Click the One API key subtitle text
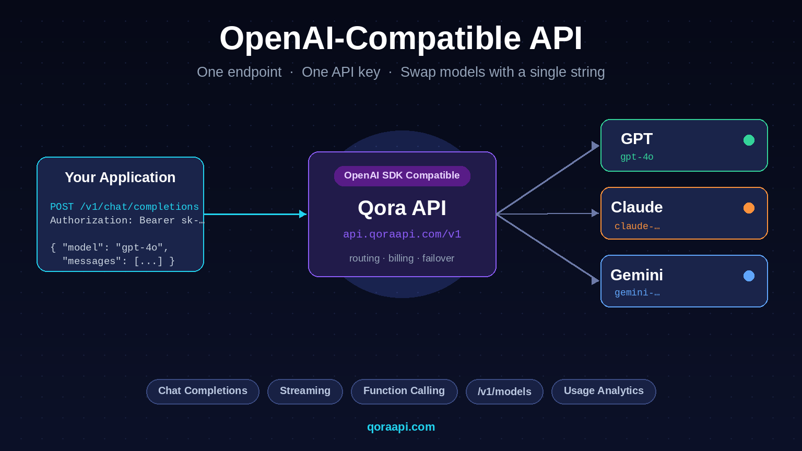802x451 pixels. (341, 72)
